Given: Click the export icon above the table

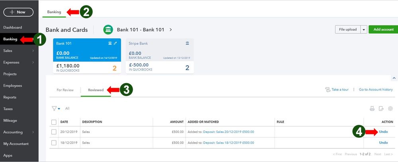Looking at the screenshot, I should tap(381, 108).
